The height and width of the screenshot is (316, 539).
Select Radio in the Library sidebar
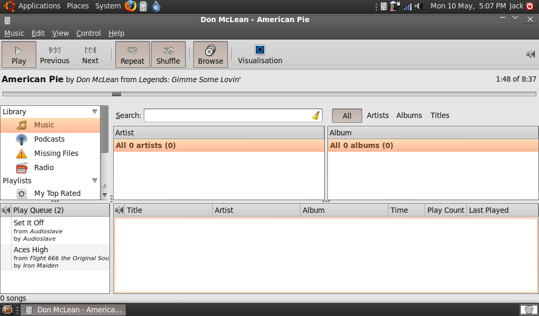[50, 167]
